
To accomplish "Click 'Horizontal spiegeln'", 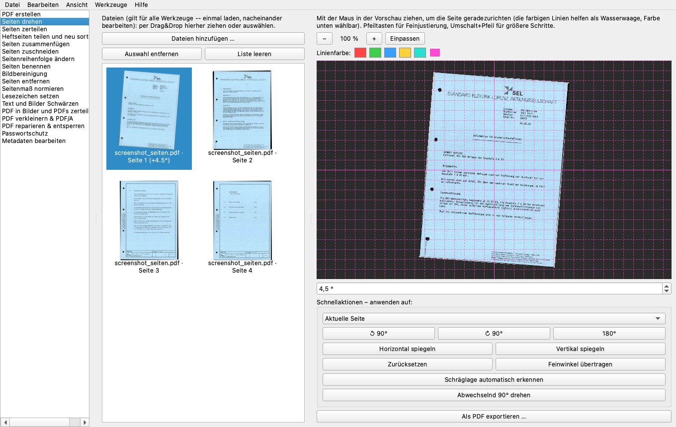I will pos(408,349).
